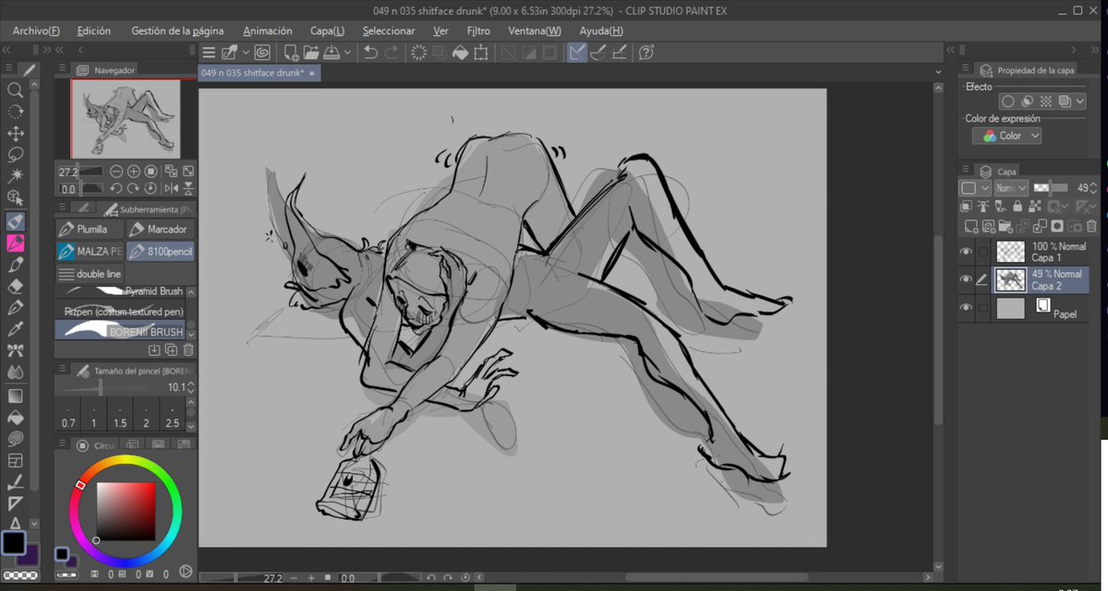Select the Fill bucket tool in tool palette
This screenshot has height=591, width=1108.
[x=16, y=418]
